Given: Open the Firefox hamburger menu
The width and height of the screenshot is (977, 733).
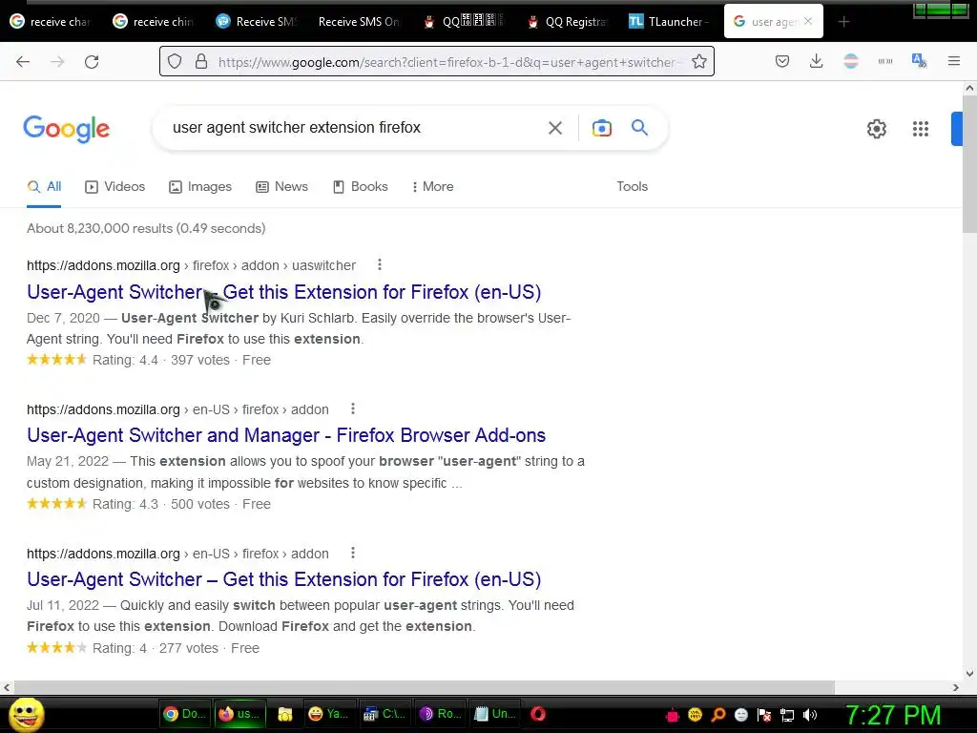Looking at the screenshot, I should pyautogui.click(x=954, y=61).
